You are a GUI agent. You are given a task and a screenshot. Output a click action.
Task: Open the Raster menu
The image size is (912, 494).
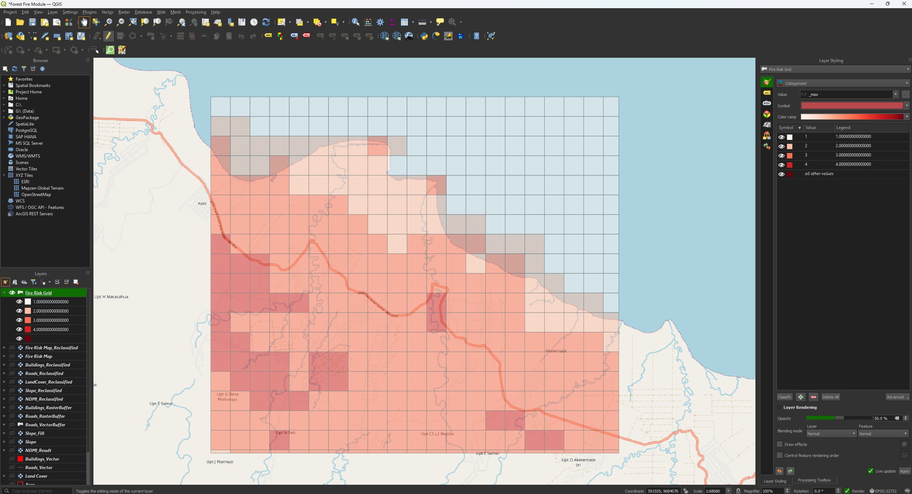[124, 12]
